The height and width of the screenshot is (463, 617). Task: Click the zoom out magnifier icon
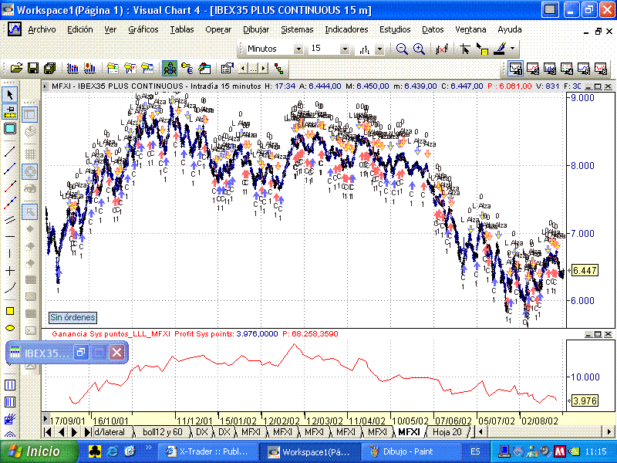tap(402, 49)
